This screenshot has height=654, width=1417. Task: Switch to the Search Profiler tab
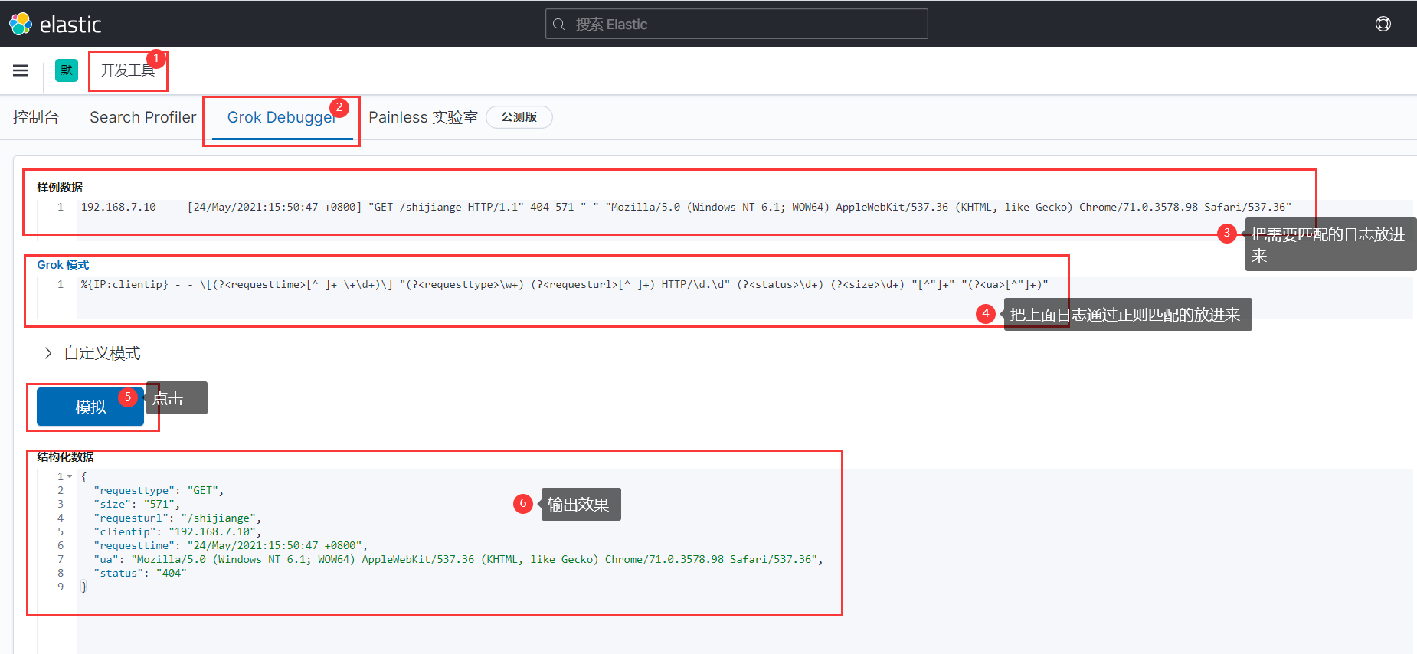[x=143, y=117]
